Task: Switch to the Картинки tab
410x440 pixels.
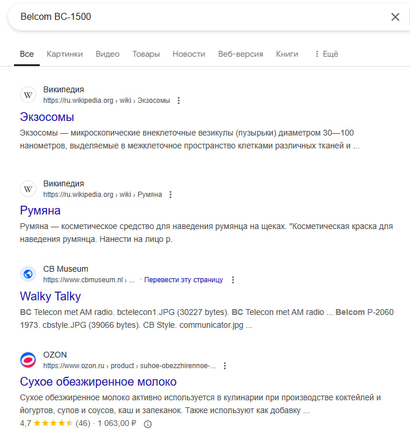Action: (65, 54)
